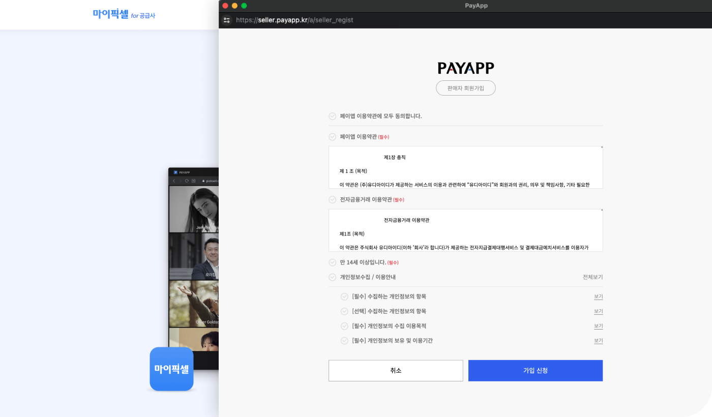Click the yellow minimize window button
Image resolution: width=712 pixels, height=417 pixels.
click(234, 6)
